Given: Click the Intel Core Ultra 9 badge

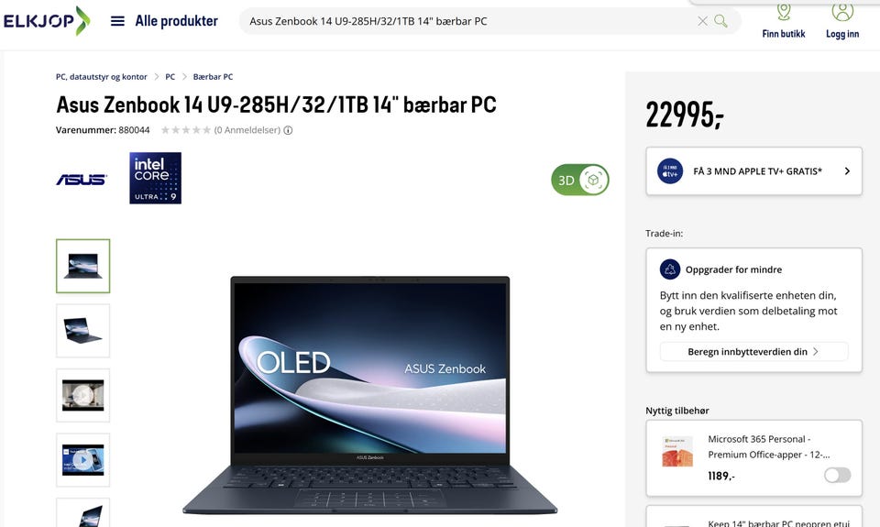Looking at the screenshot, I should click(x=156, y=178).
